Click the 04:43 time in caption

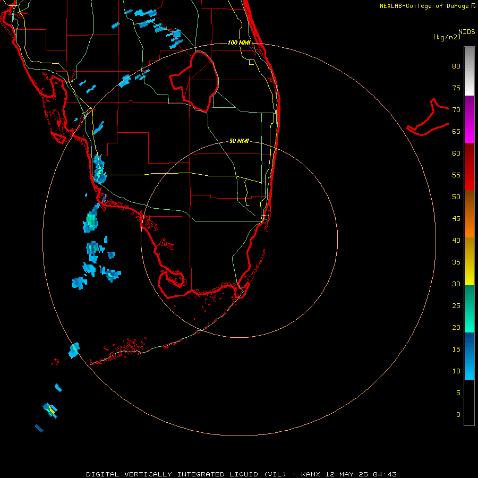tap(385, 474)
